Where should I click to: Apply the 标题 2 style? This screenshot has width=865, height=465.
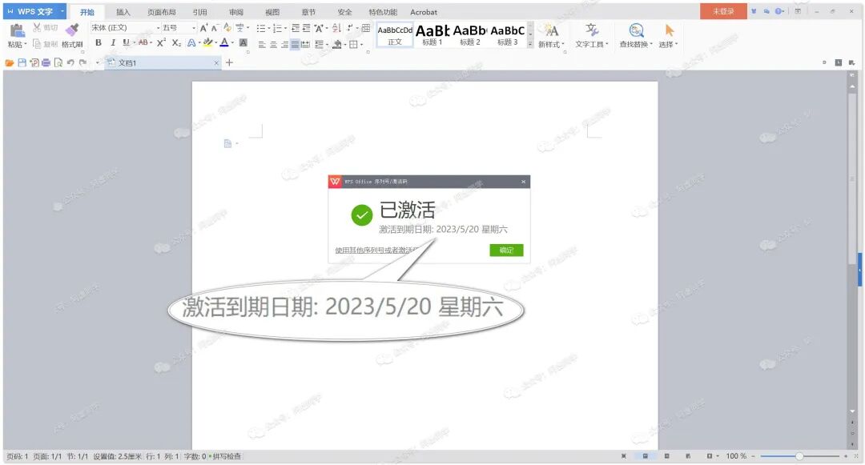tap(470, 35)
